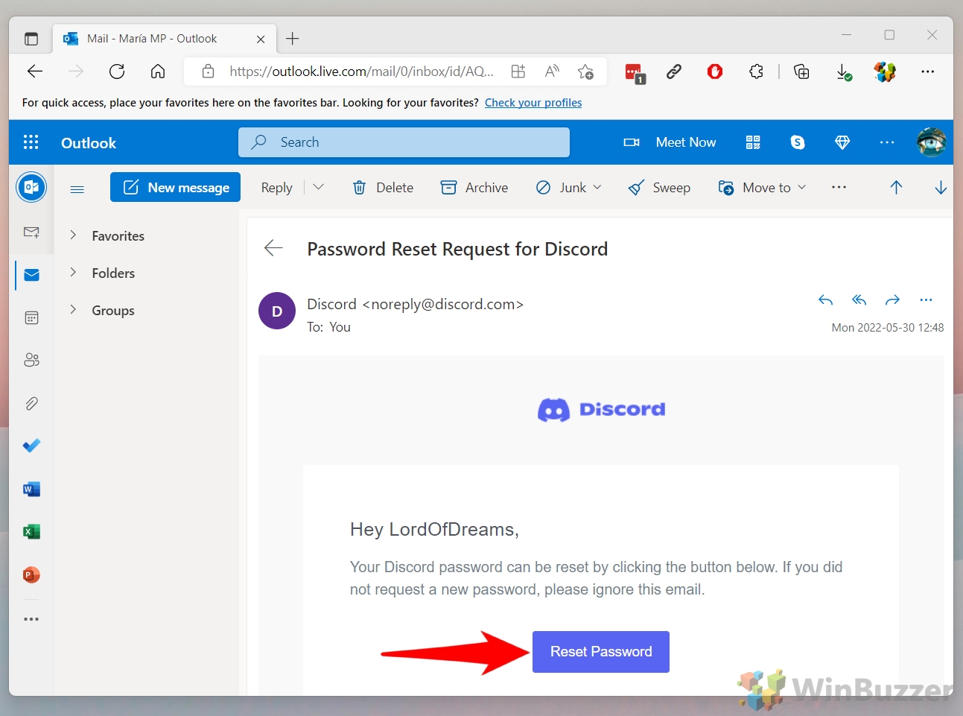The image size is (963, 716).
Task: Open more actions for this message
Action: (x=926, y=300)
